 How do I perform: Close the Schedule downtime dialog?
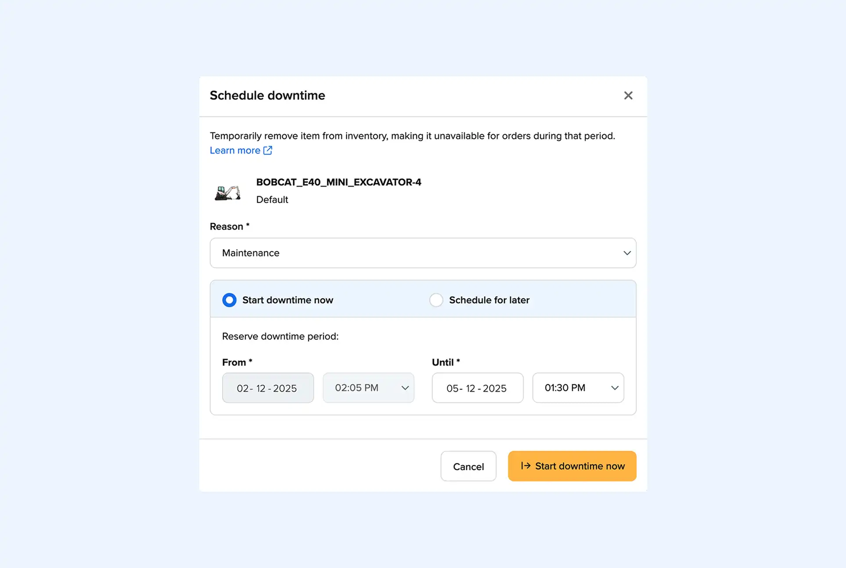tap(628, 95)
